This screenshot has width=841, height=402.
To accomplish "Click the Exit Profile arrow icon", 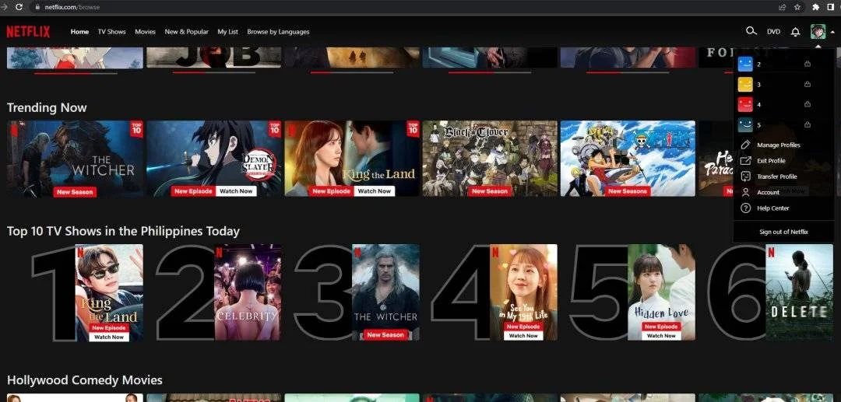I will tap(745, 161).
